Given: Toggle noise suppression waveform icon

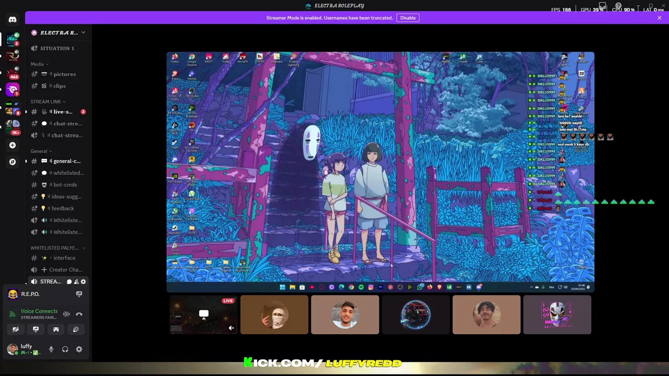Looking at the screenshot, I should [x=66, y=314].
